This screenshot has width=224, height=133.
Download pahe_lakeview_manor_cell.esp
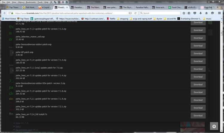click(198, 38)
